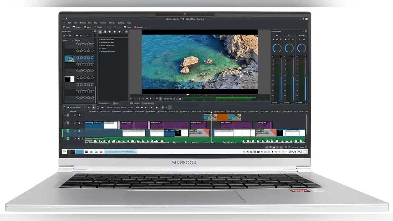Mute audio track A1 in timeline
The height and width of the screenshot is (221, 393).
[79, 138]
